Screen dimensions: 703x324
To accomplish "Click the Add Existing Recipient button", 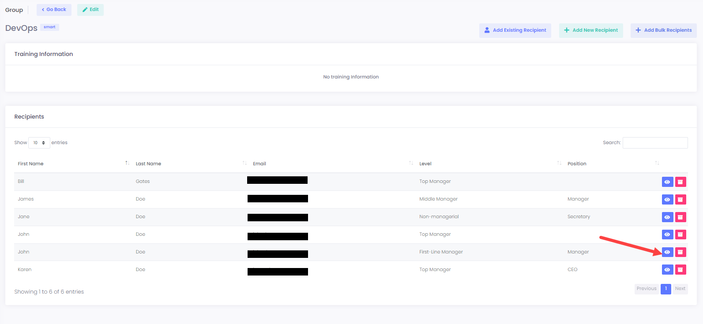I will click(515, 30).
